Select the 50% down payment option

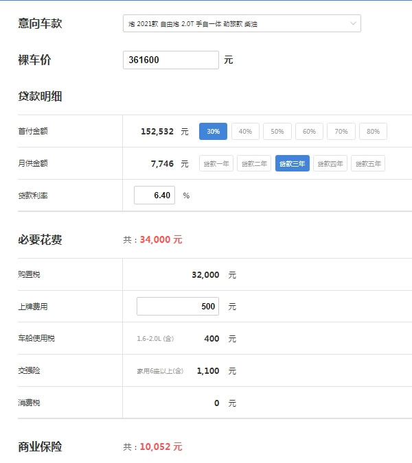point(277,132)
